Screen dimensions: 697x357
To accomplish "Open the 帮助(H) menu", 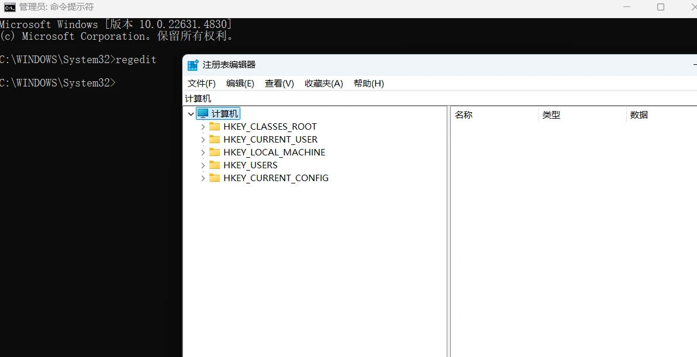I will tap(368, 83).
